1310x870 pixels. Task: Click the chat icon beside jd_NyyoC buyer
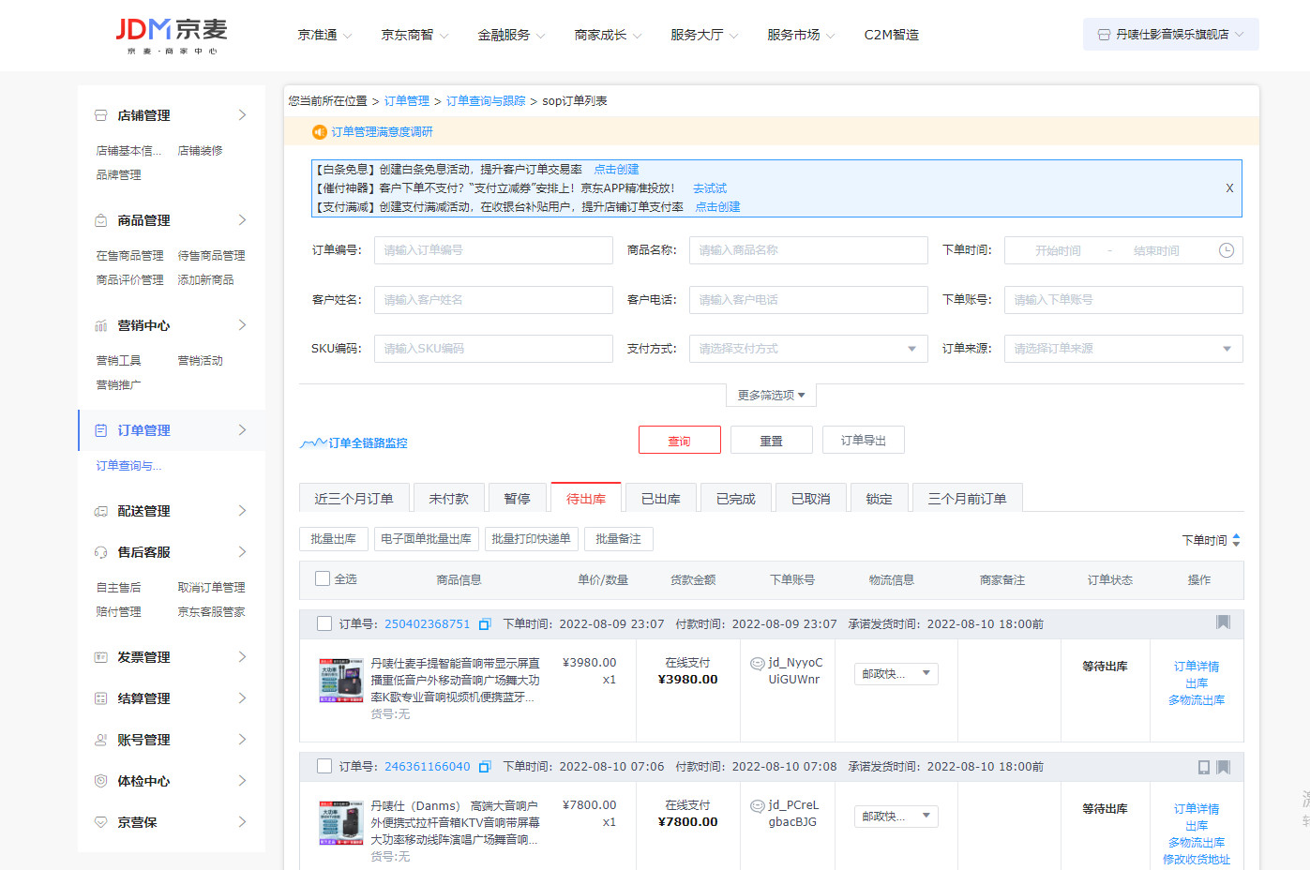click(757, 663)
